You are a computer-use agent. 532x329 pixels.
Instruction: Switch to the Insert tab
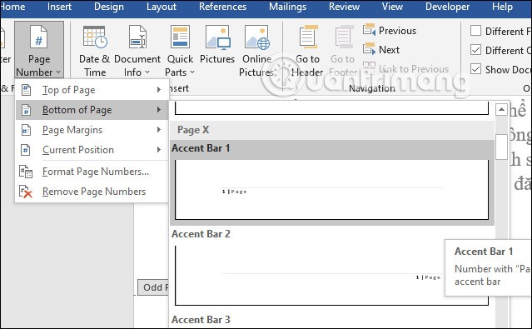59,7
